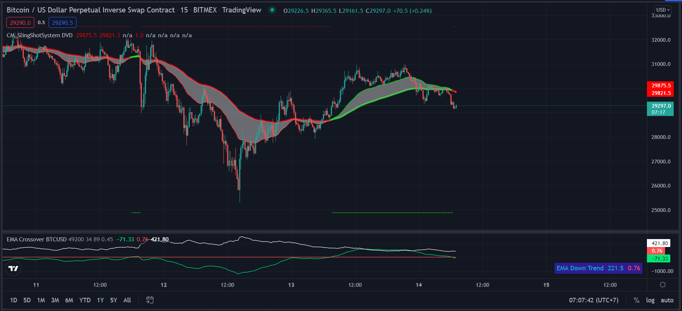Click the 27000.0 price axis tick
Image resolution: width=682 pixels, height=311 pixels.
click(661, 162)
